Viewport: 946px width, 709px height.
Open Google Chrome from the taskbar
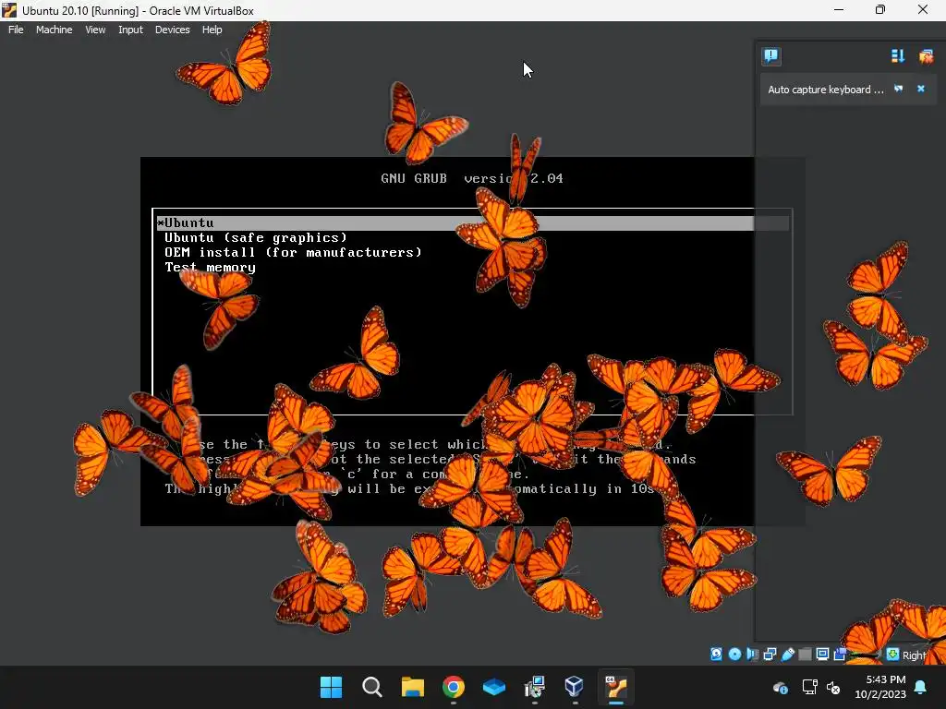(453, 687)
